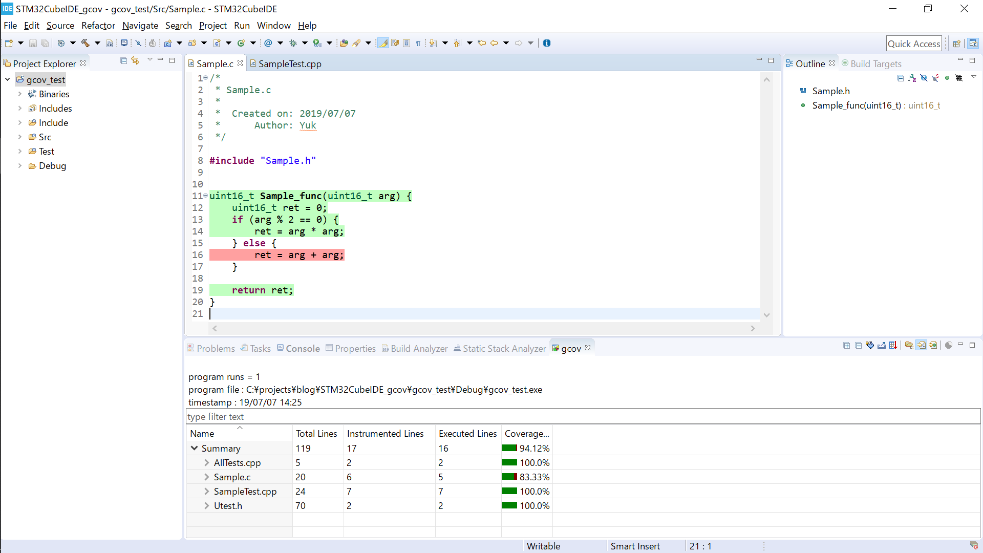The width and height of the screenshot is (983, 553).
Task: Collapse the Summary row in coverage table
Action: [x=195, y=448]
